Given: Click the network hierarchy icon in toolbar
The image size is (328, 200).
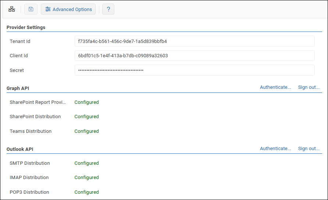Looking at the screenshot, I should coord(12,9).
